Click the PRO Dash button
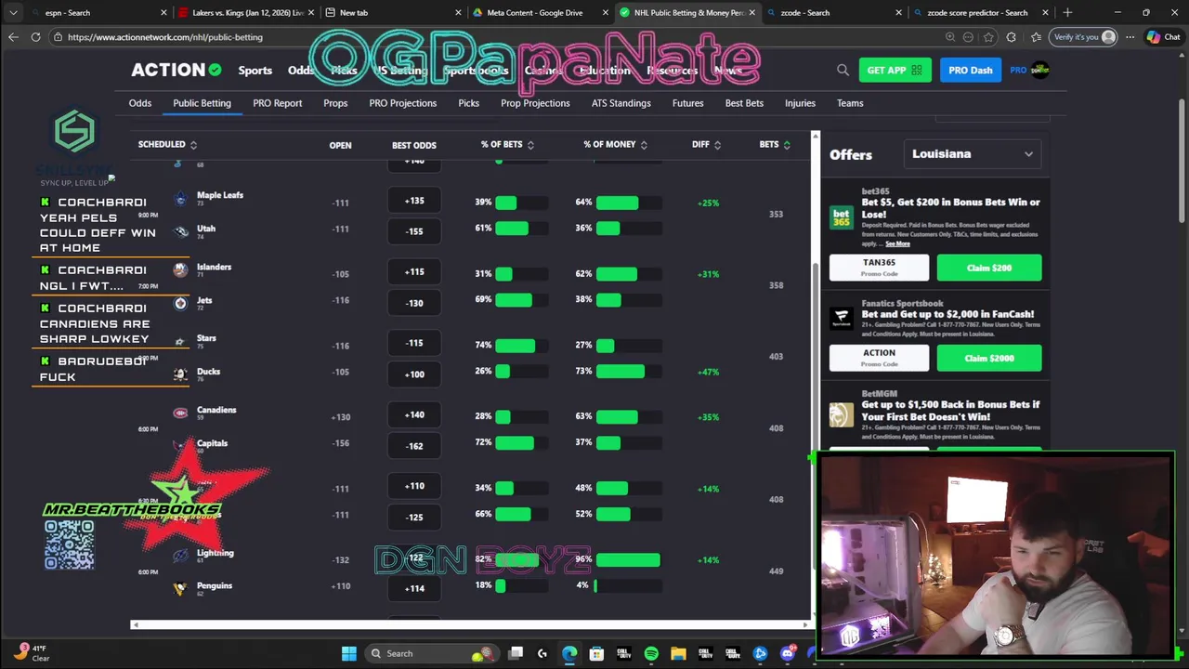This screenshot has width=1189, height=669. coord(970,70)
